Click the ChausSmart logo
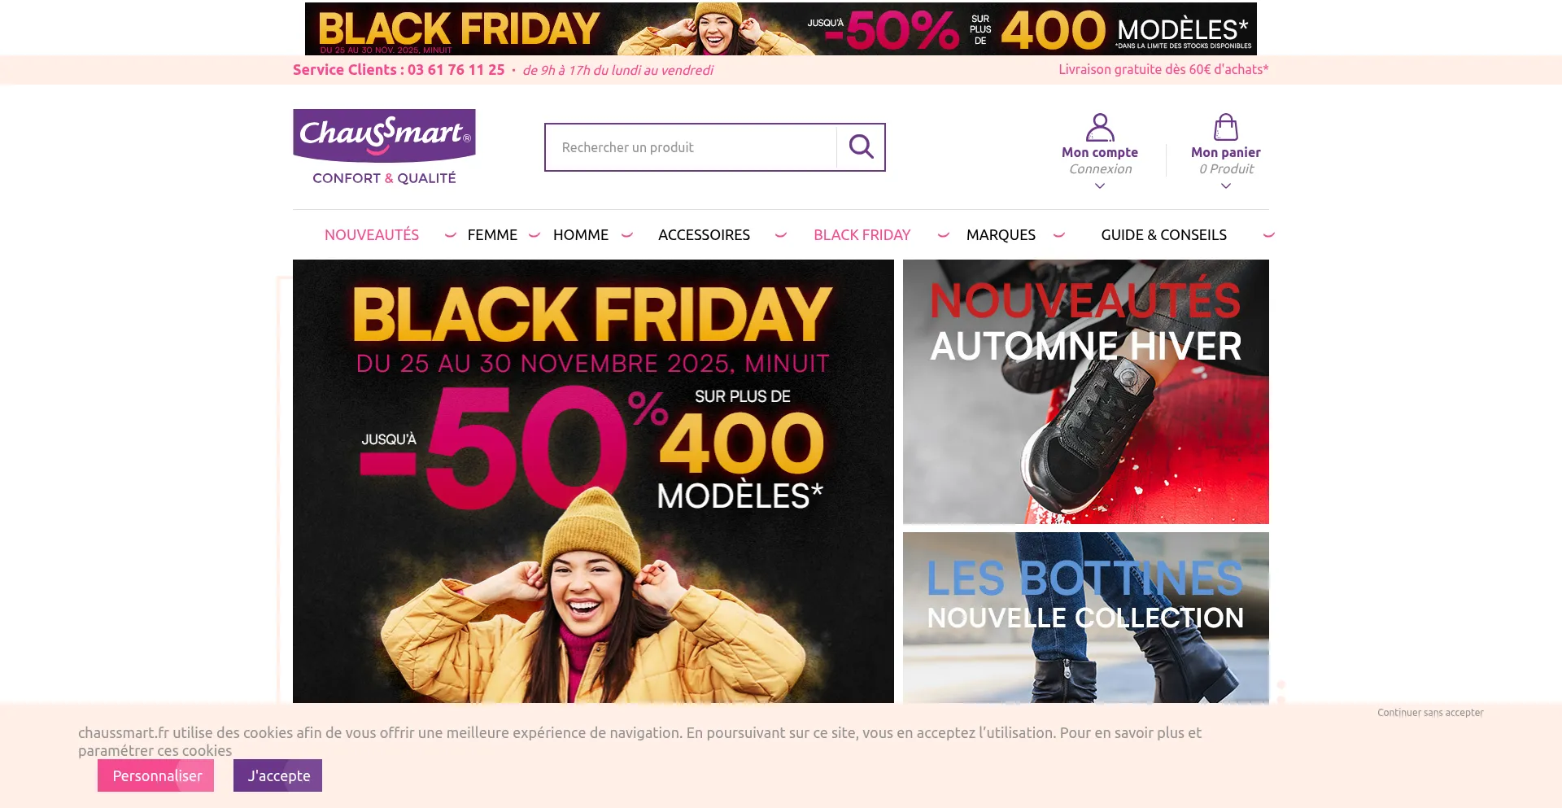 tap(384, 147)
